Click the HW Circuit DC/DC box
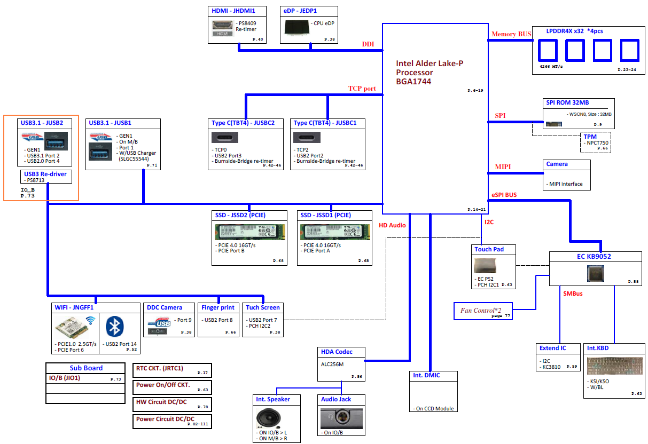Viewport: 648px width, 444px height. (x=172, y=404)
